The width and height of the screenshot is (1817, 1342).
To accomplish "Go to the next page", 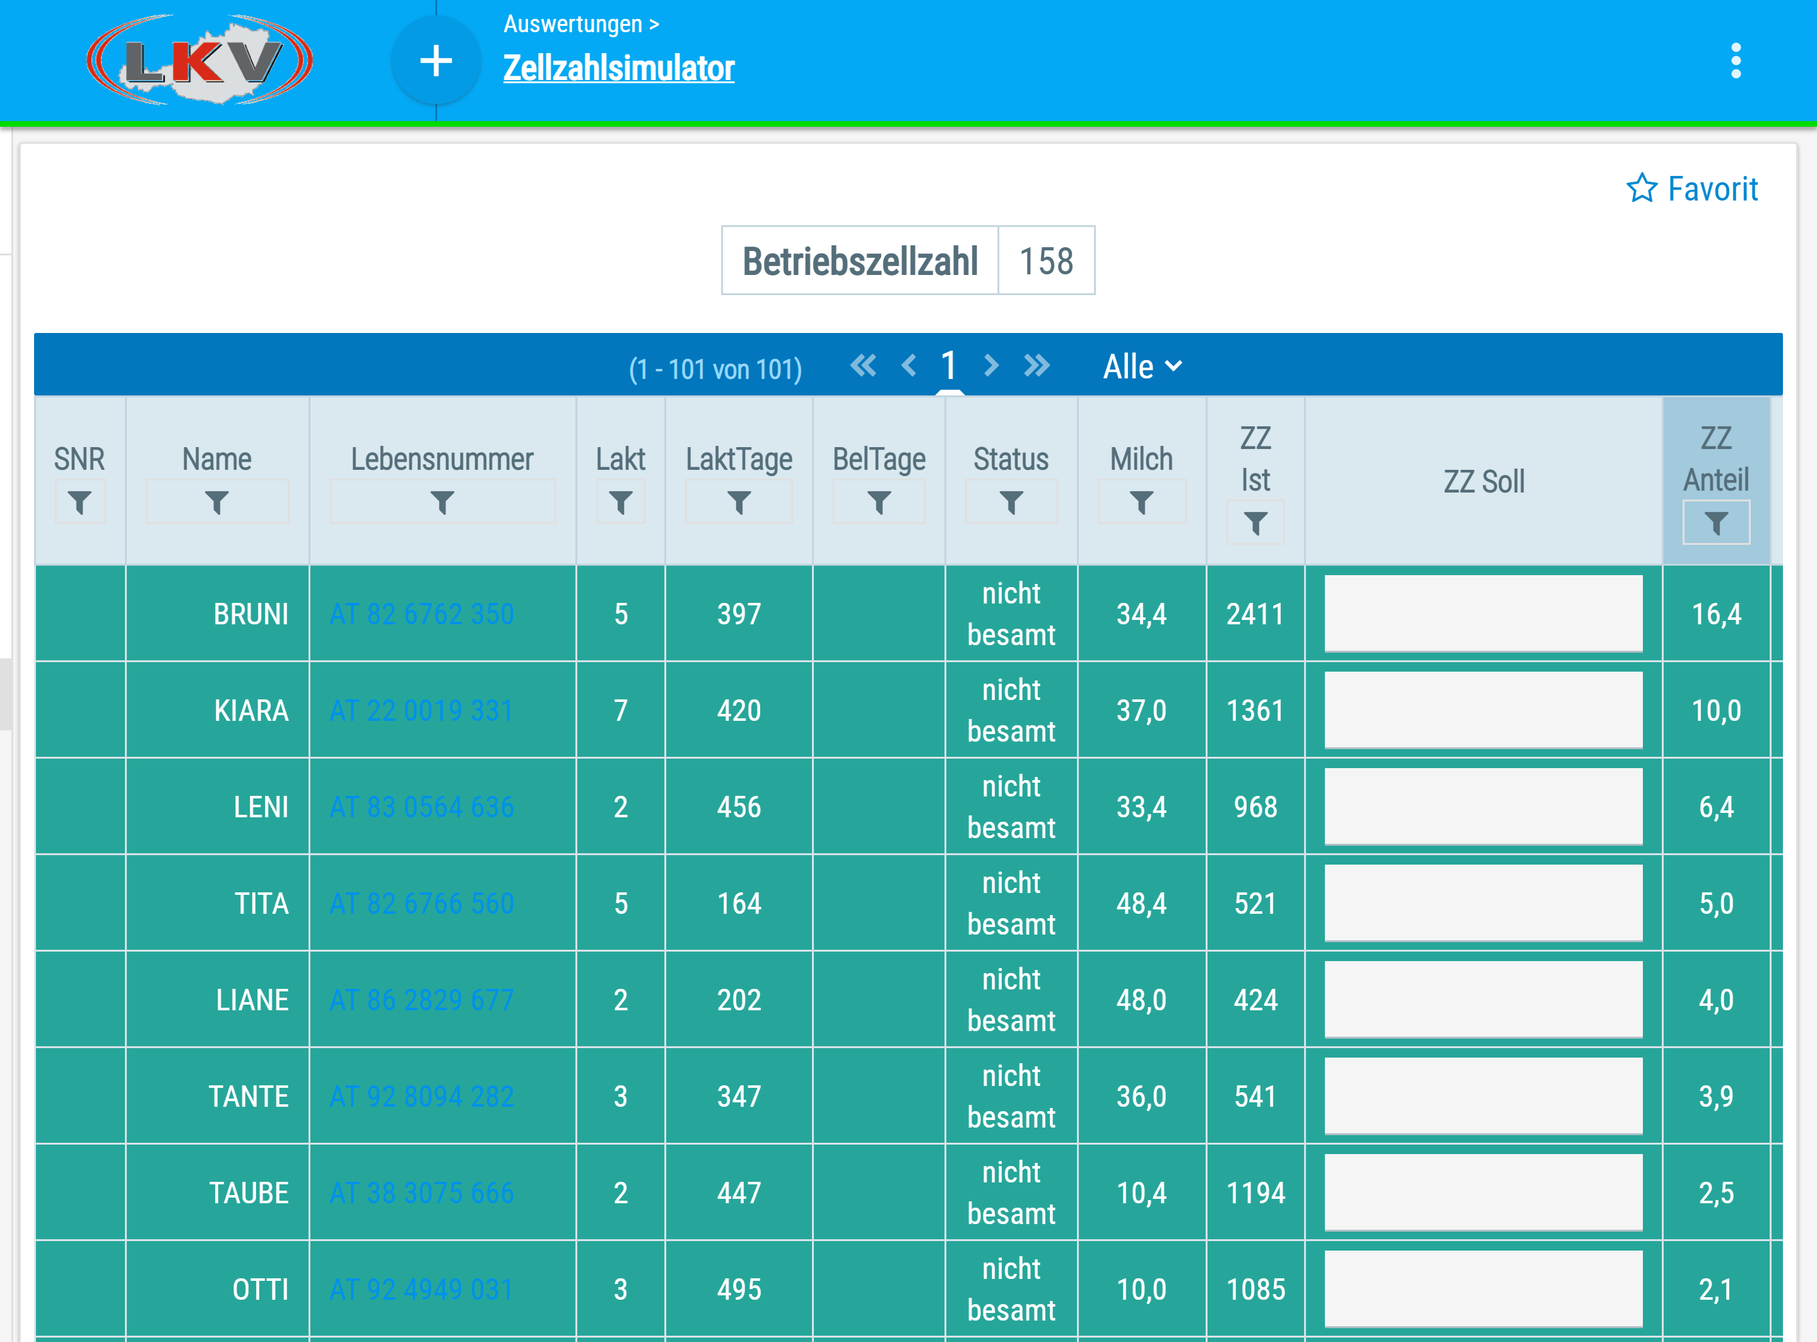I will [991, 366].
